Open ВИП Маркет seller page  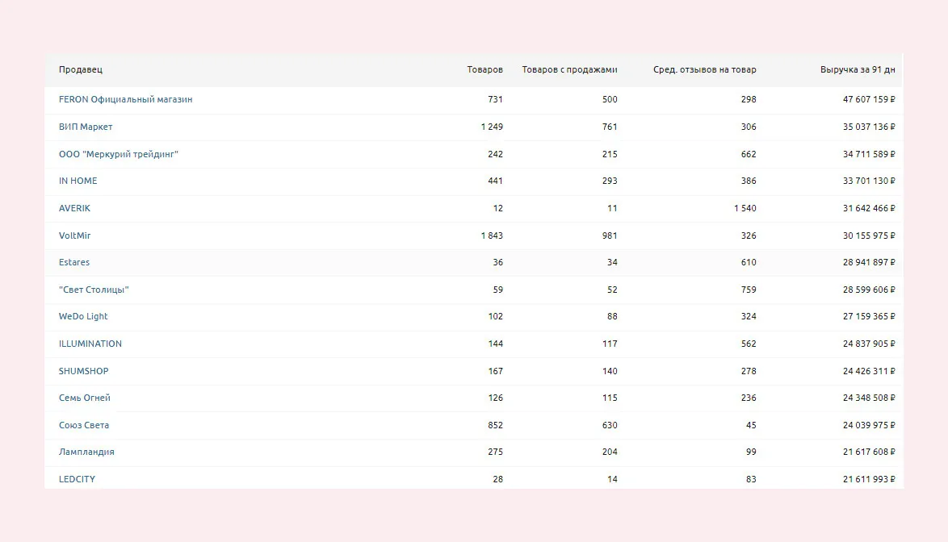coord(86,127)
